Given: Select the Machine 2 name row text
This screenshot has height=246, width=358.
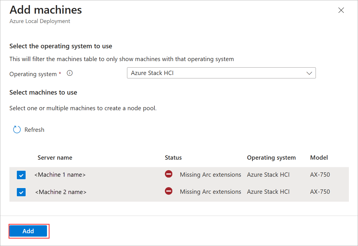Looking at the screenshot, I should (61, 192).
